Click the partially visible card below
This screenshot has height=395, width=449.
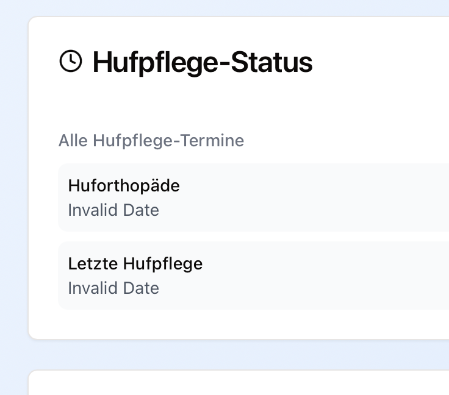coord(244,384)
